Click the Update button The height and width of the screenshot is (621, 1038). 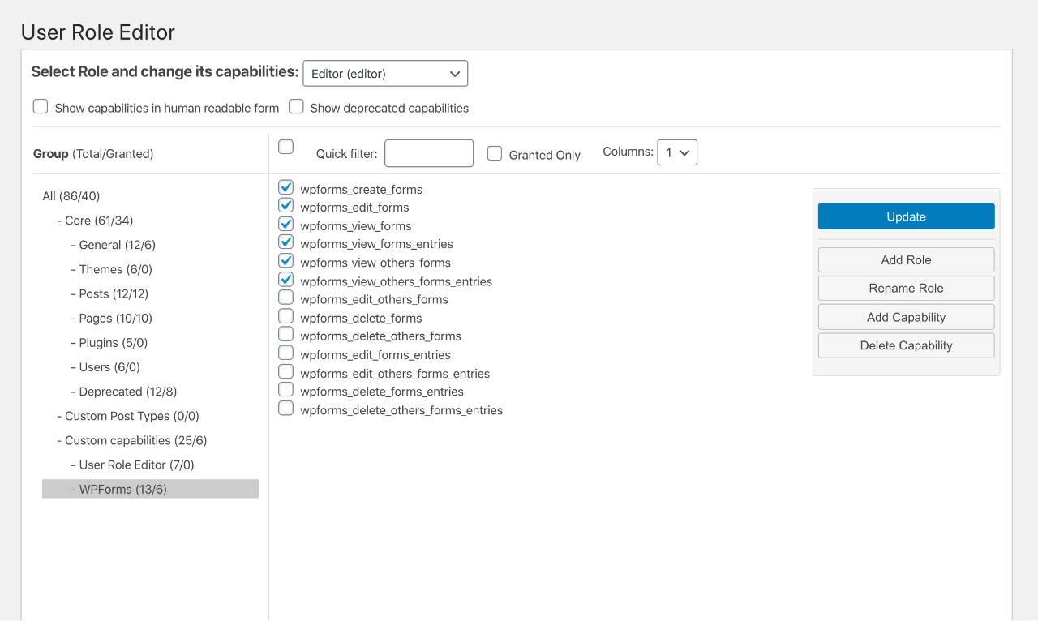(x=906, y=216)
